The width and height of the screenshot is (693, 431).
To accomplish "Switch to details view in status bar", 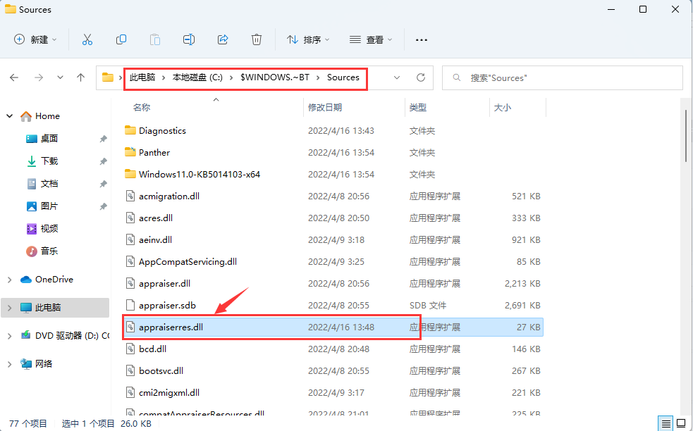I will click(666, 423).
